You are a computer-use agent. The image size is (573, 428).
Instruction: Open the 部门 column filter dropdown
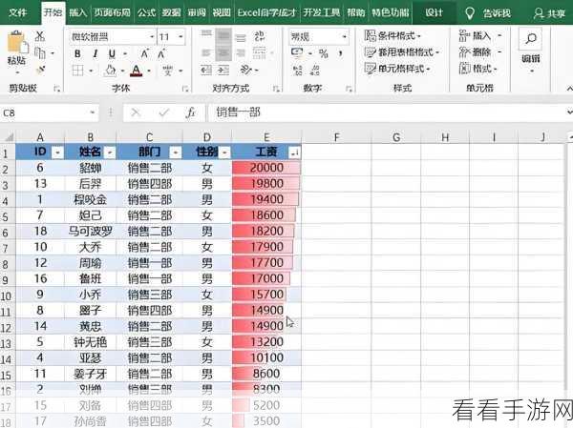(x=176, y=153)
